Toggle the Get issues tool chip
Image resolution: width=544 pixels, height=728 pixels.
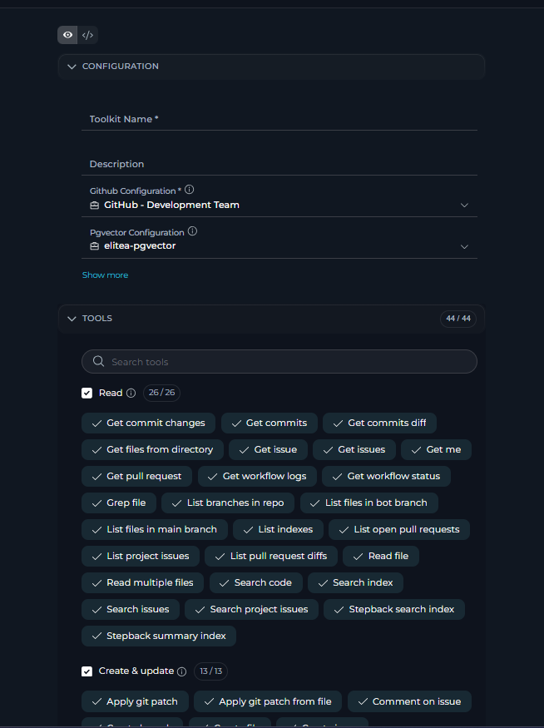tap(354, 449)
